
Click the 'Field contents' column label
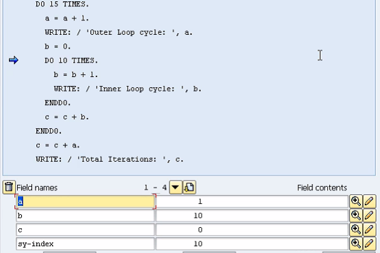tap(322, 188)
